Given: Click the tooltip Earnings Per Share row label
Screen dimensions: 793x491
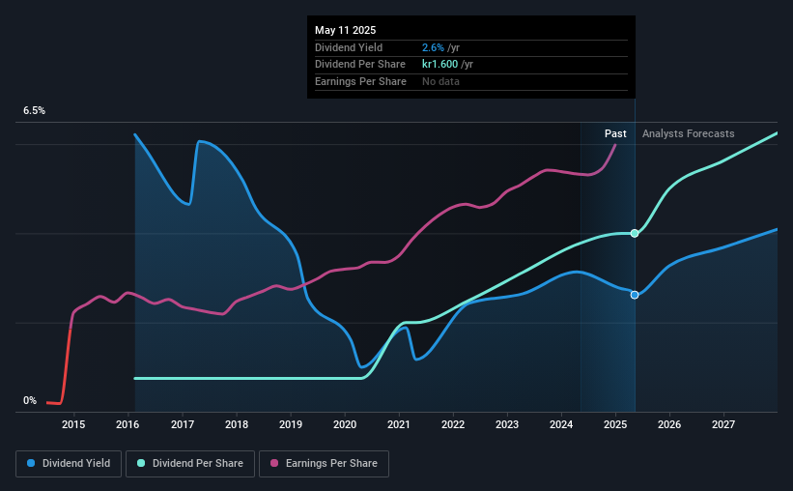Looking at the screenshot, I should (x=360, y=81).
